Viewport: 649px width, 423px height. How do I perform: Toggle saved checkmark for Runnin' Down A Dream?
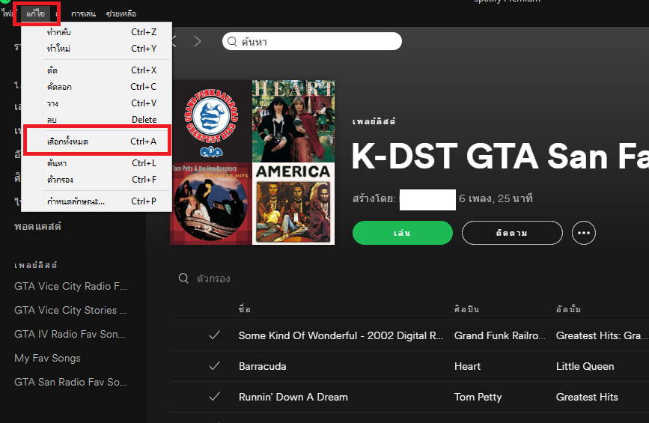214,397
